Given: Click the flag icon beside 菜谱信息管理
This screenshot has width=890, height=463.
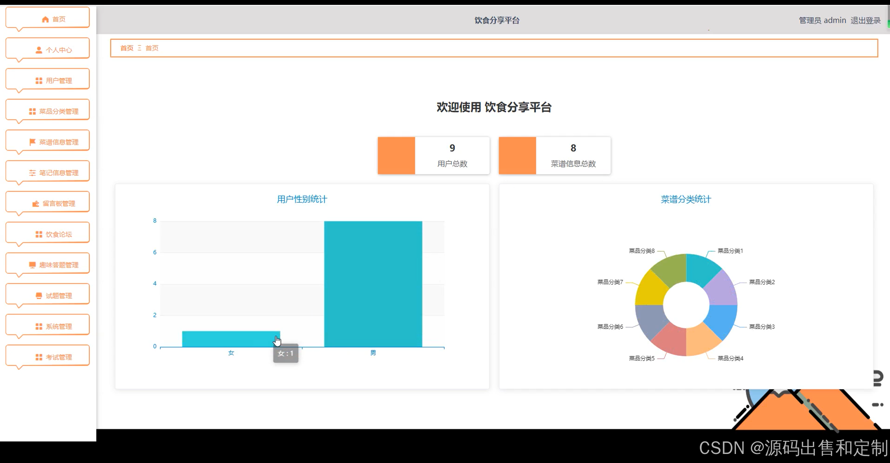Looking at the screenshot, I should tap(32, 142).
